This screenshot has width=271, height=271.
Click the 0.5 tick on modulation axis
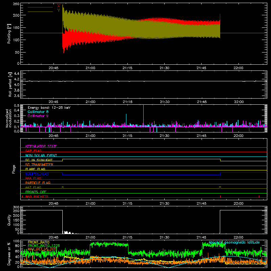pos(17,106)
